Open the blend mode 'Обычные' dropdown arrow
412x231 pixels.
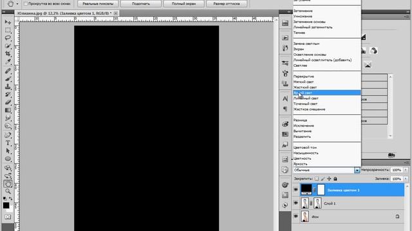pos(357,170)
